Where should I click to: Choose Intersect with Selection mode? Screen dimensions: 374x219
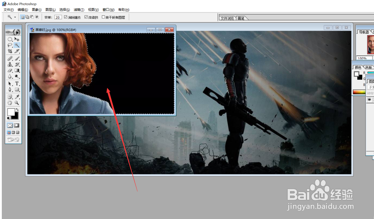37,17
